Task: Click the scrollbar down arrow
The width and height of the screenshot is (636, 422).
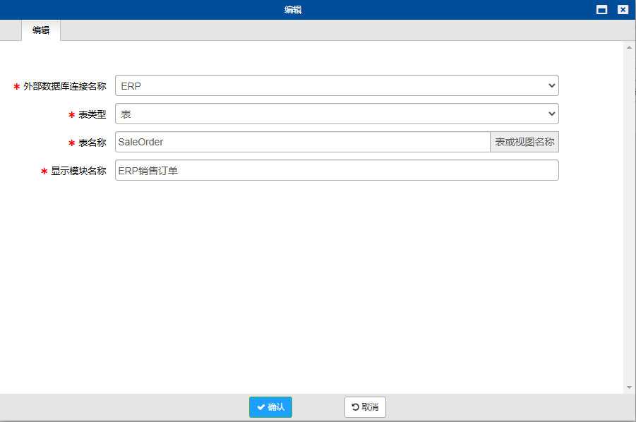Action: [628, 387]
